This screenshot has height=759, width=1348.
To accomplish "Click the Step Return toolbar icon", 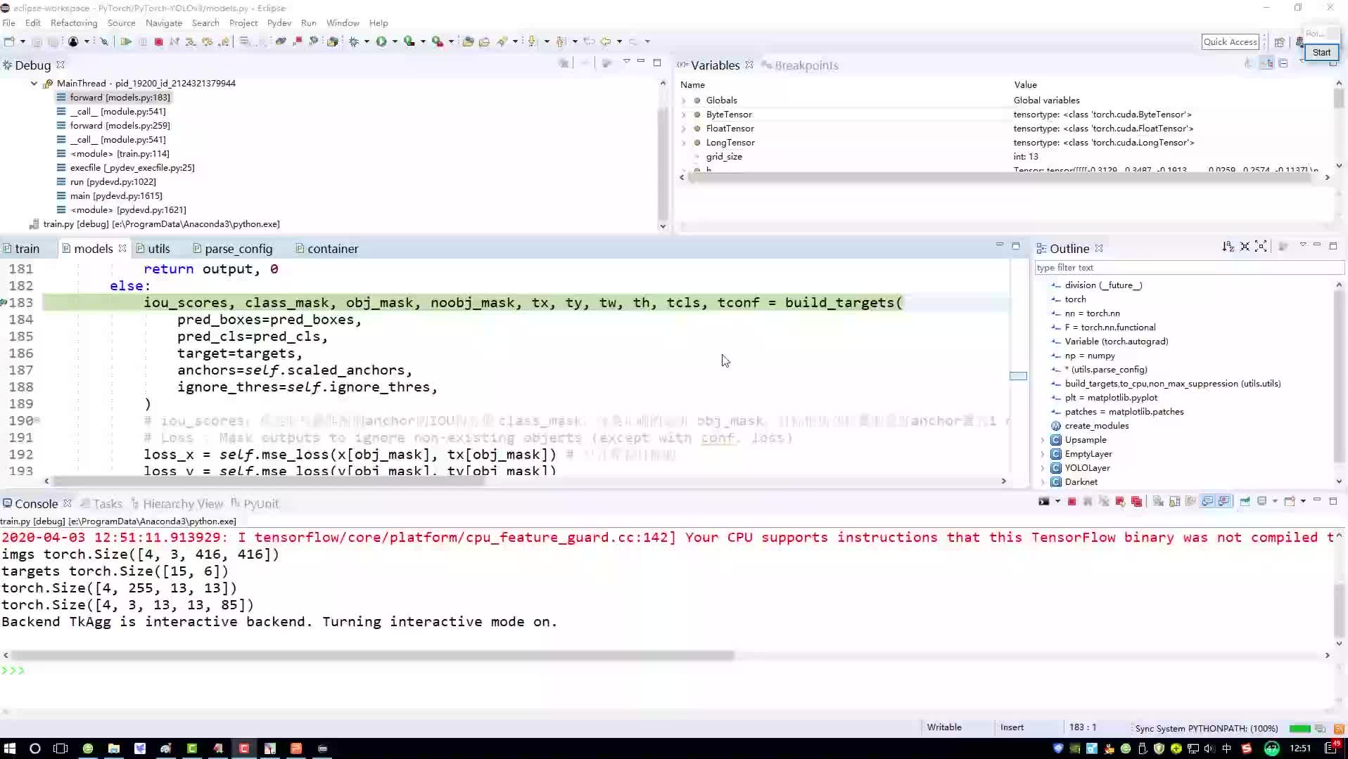I will [224, 41].
